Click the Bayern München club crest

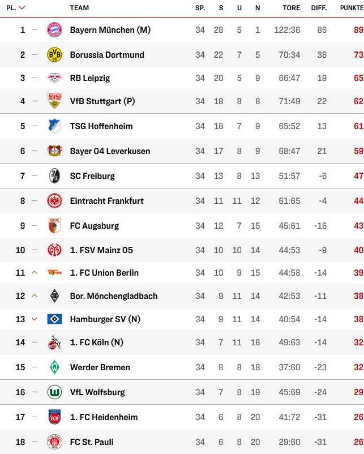pos(54,30)
